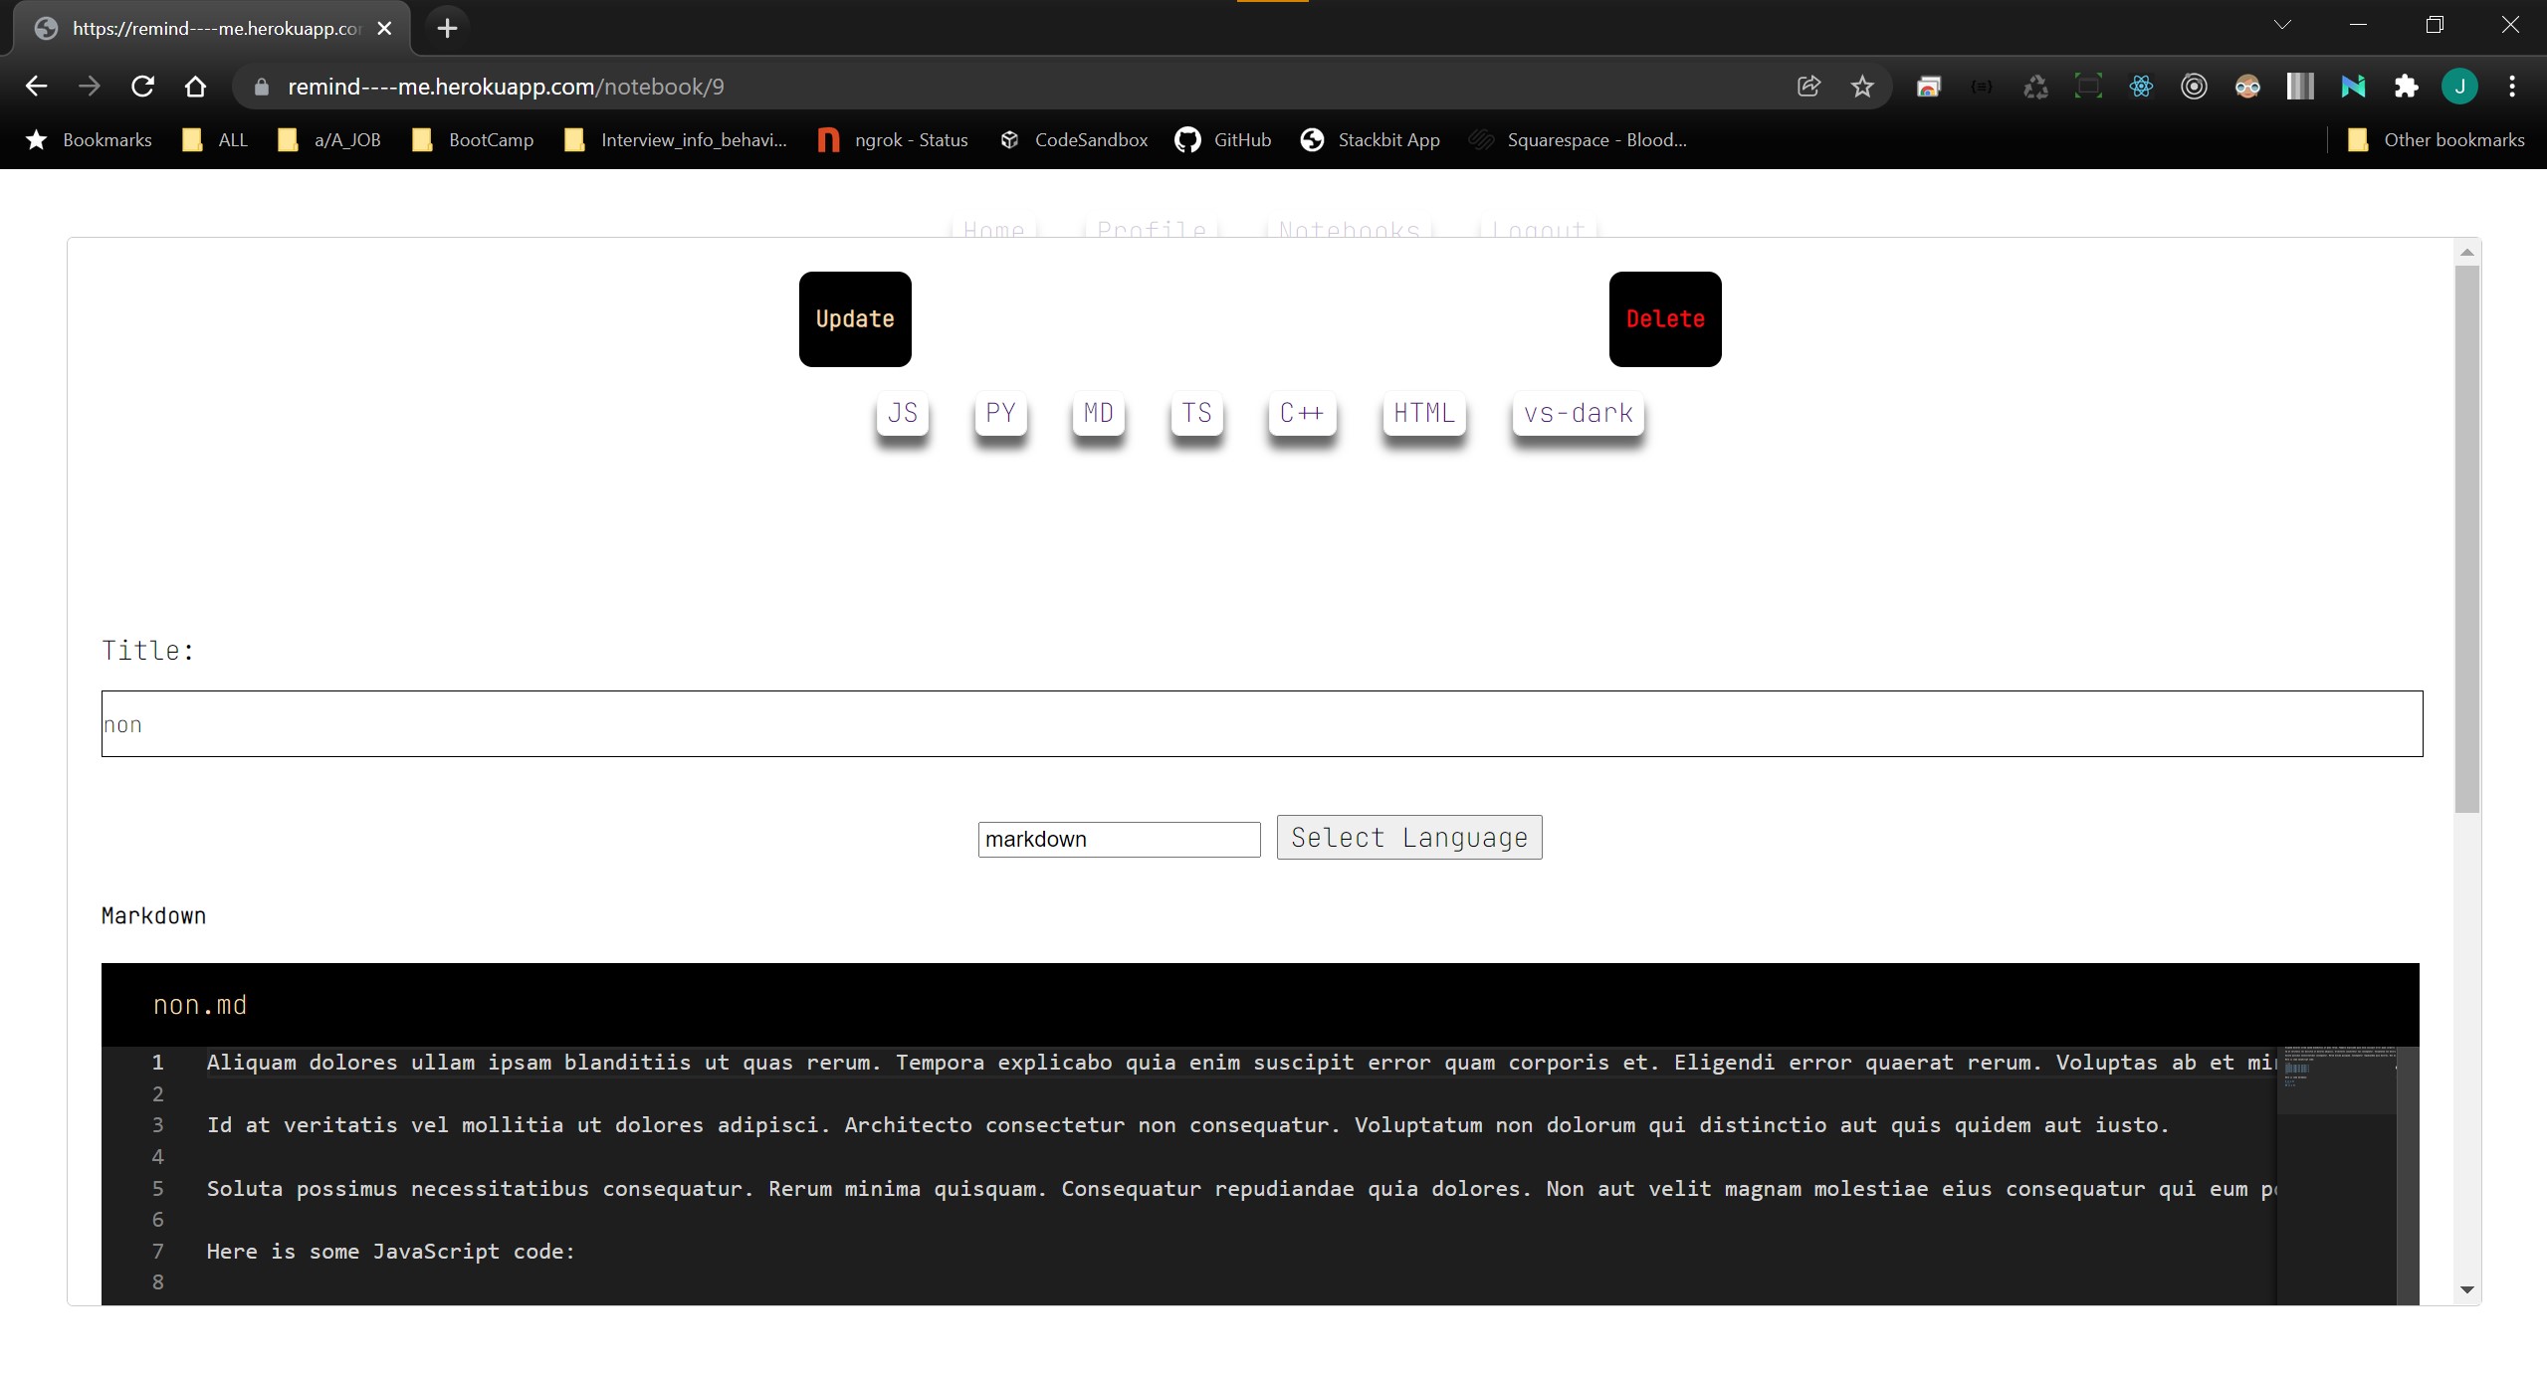Select the markdown language input field
Screen dimensions: 2547x1373
click(1118, 839)
